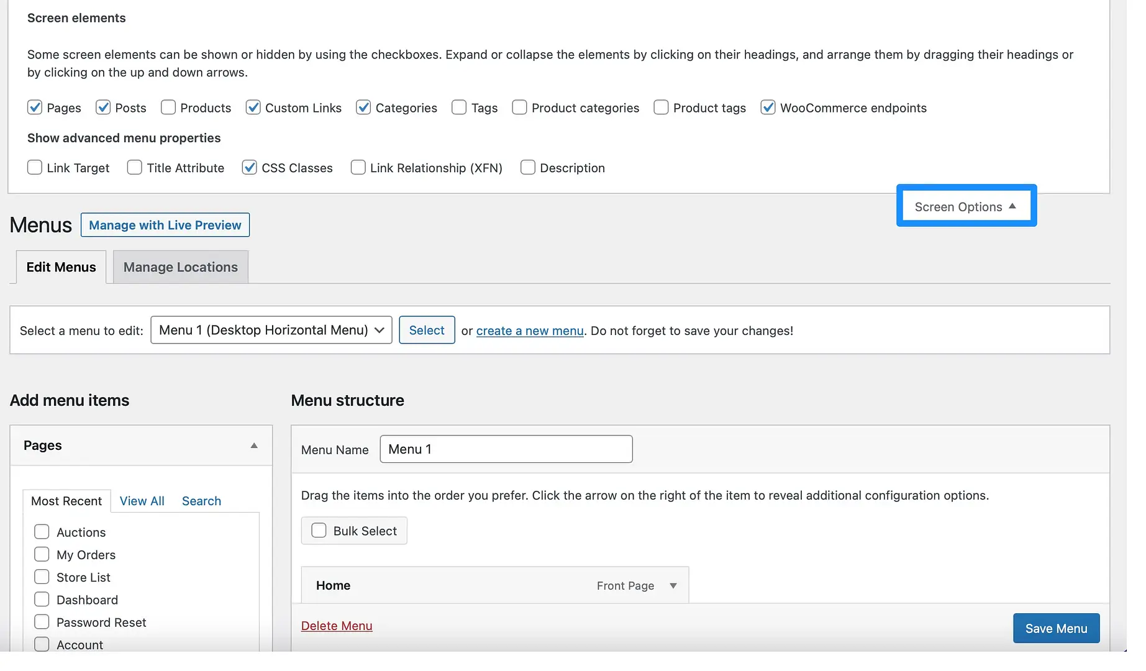
Task: Switch to the Manage Locations tab
Action: pyautogui.click(x=180, y=267)
